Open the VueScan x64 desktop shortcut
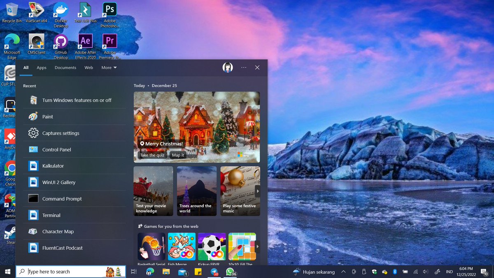Screen dimensions: 494x278 (x=36, y=12)
